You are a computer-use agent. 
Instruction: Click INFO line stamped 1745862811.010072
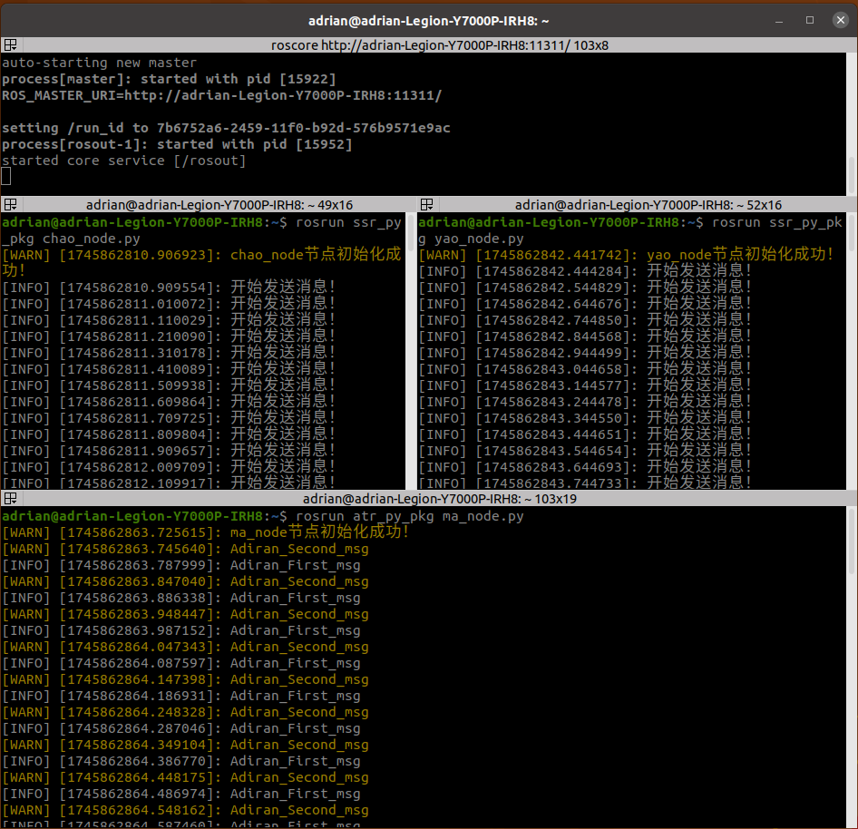coord(169,304)
